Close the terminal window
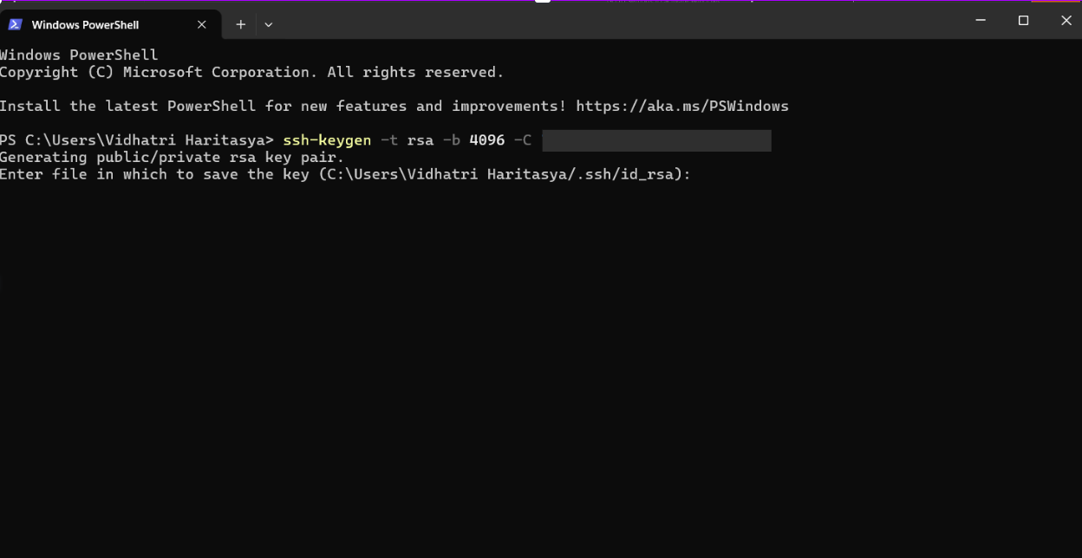This screenshot has height=558, width=1082. (1066, 21)
